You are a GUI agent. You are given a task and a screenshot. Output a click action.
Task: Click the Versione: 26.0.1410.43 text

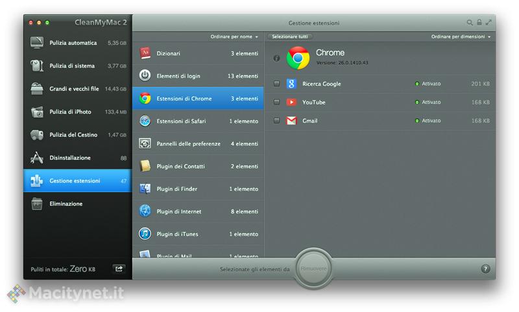click(x=342, y=62)
